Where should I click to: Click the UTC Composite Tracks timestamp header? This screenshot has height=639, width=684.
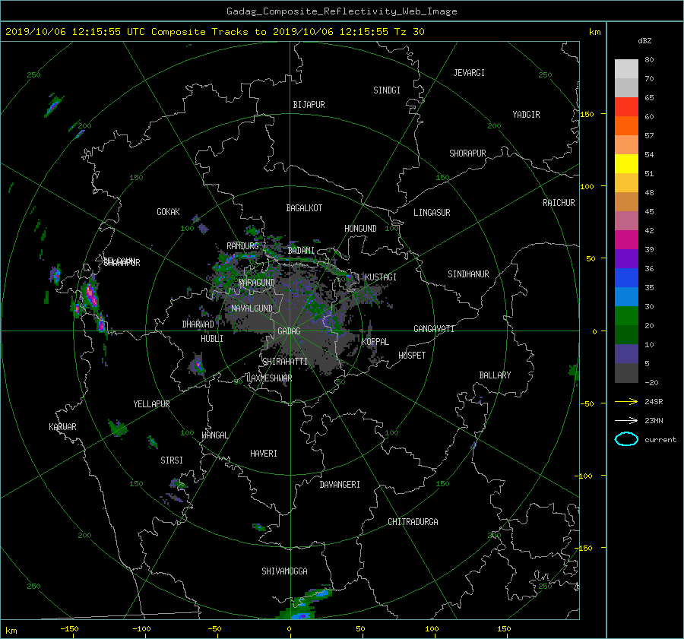pos(214,32)
